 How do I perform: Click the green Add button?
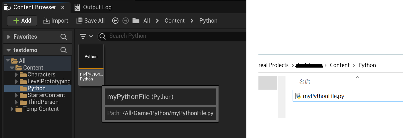[22, 21]
